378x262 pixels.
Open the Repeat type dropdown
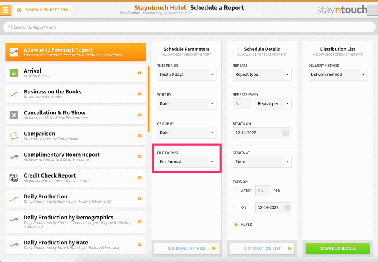coord(262,75)
